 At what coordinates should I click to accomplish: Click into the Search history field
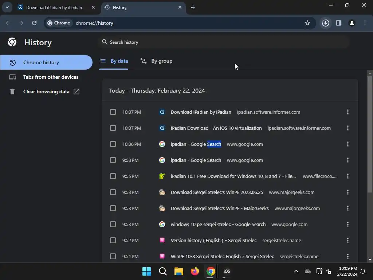224,42
